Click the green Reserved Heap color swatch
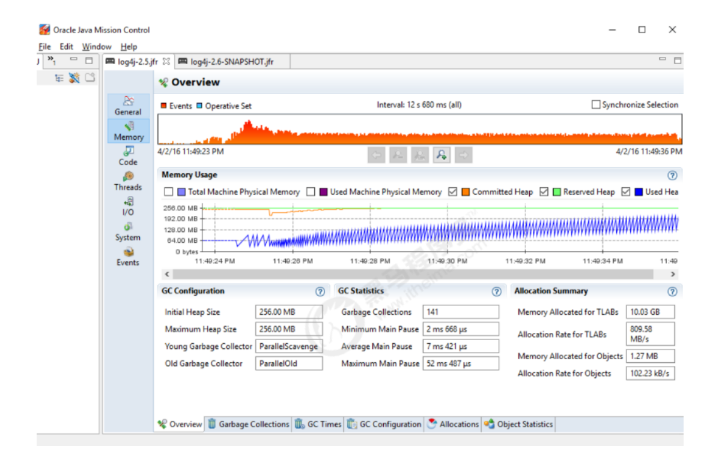 557,192
